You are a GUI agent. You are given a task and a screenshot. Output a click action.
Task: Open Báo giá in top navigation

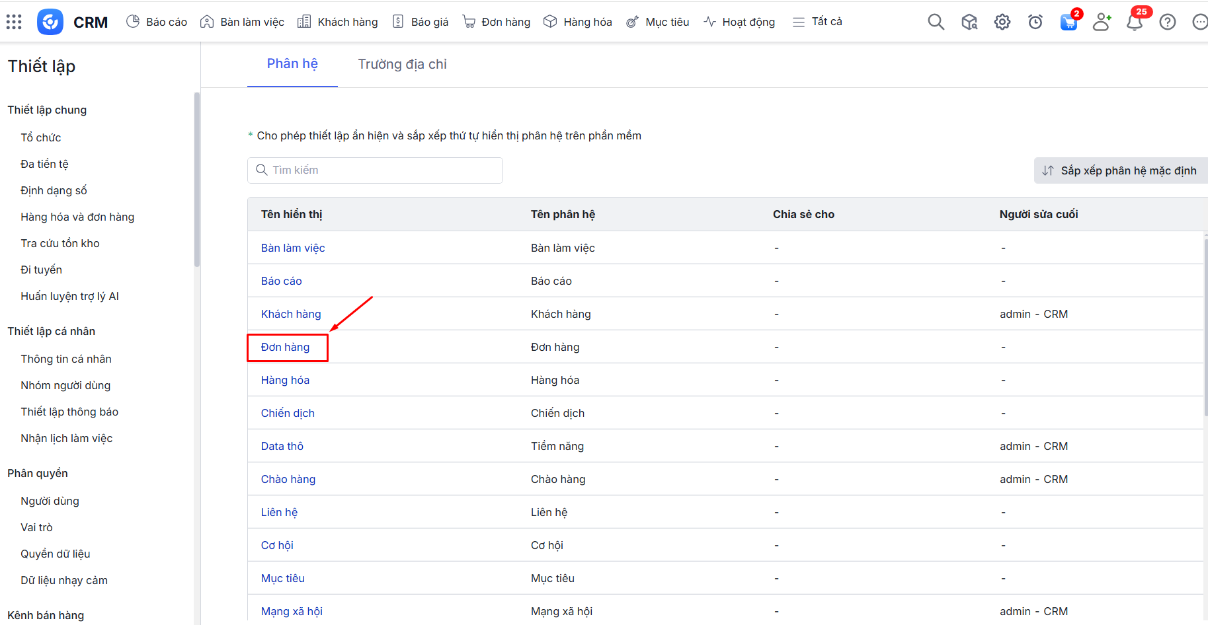421,22
